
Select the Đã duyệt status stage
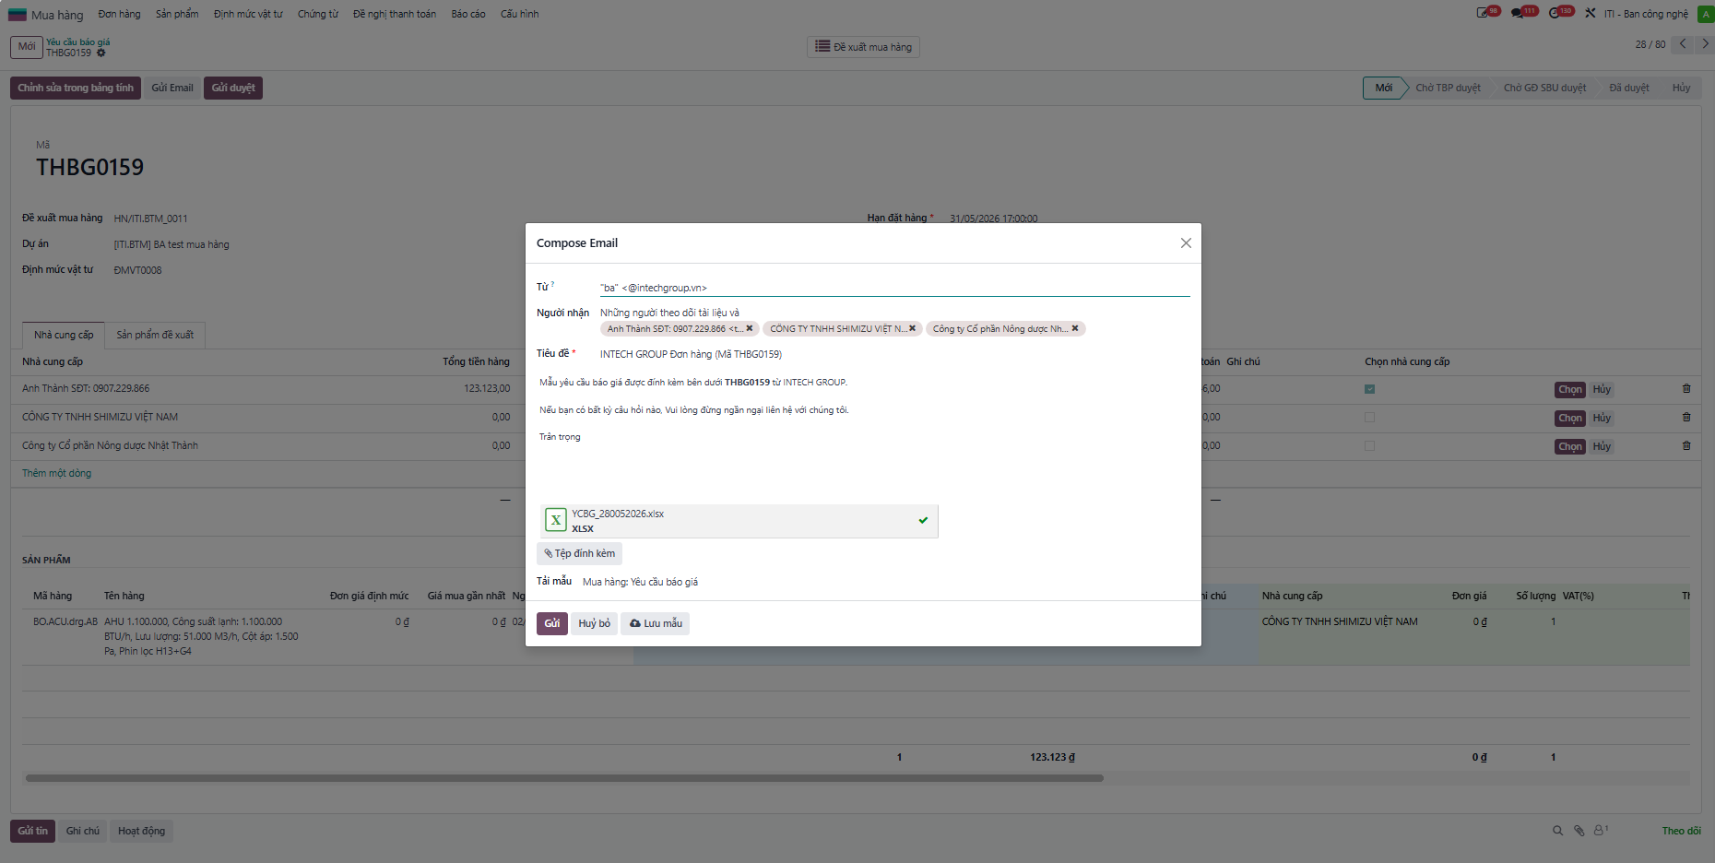1629,88
